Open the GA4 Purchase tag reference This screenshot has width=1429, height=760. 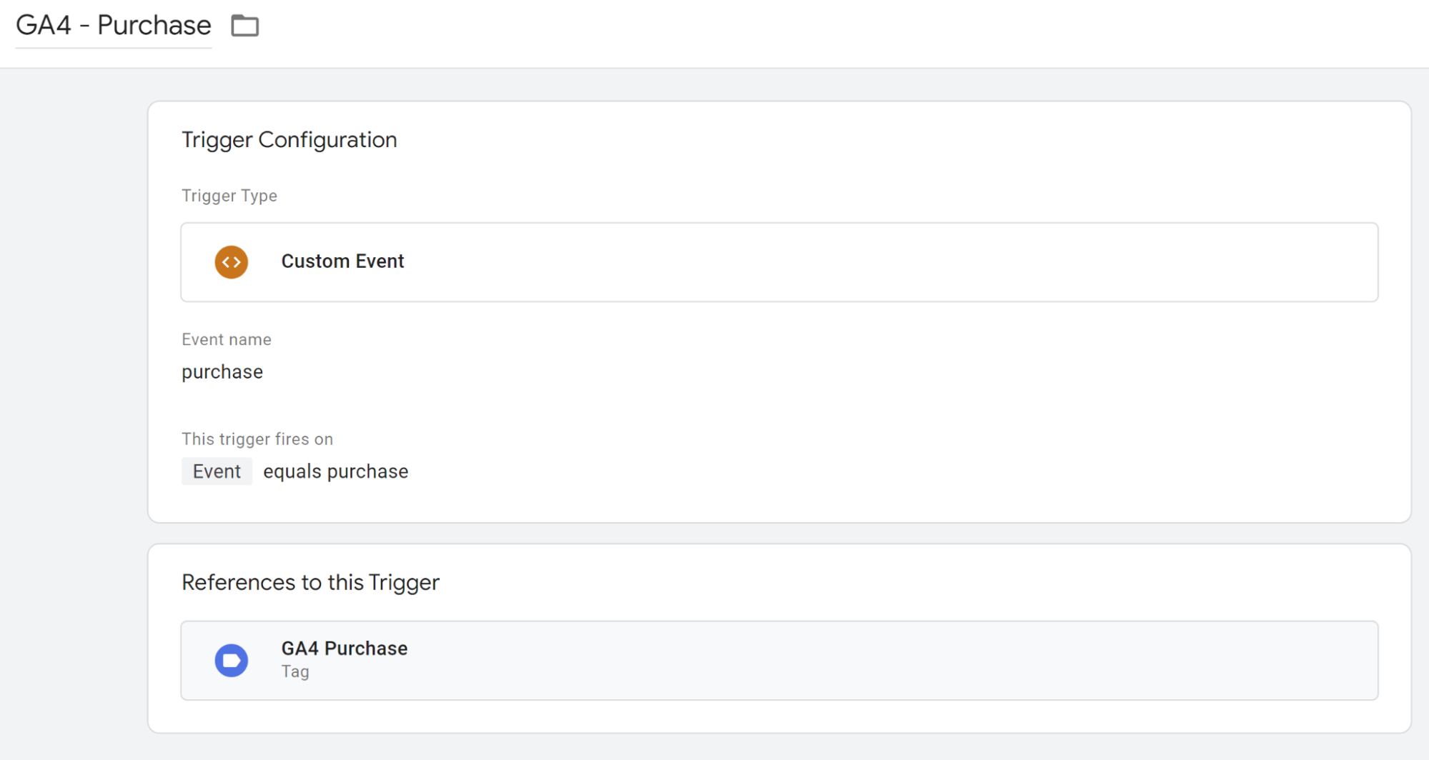point(344,649)
